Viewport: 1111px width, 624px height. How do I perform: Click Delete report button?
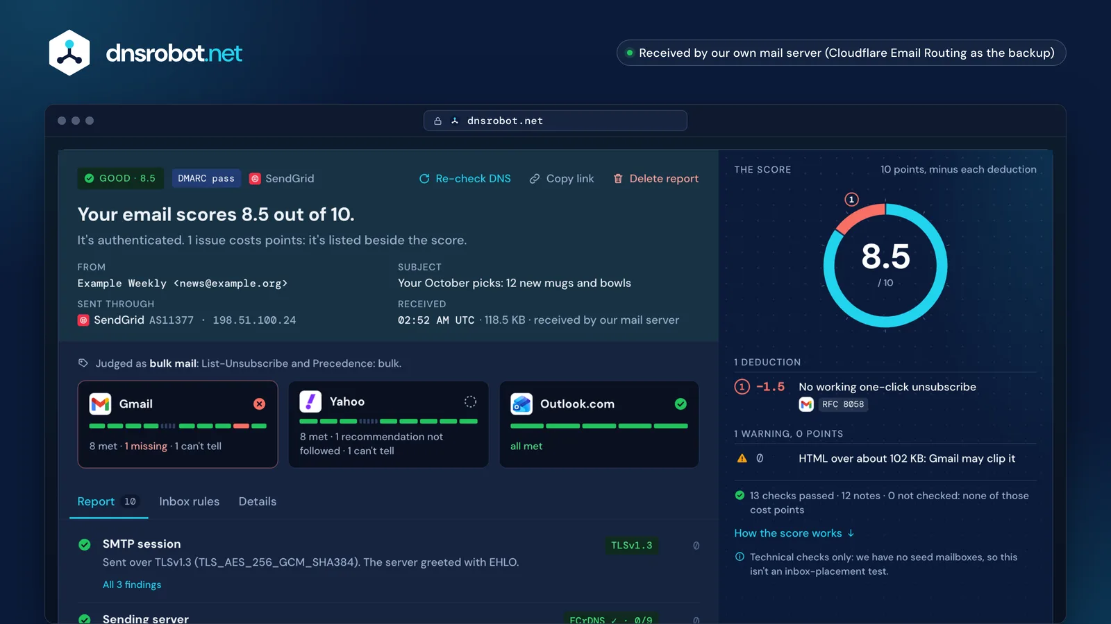coord(655,179)
